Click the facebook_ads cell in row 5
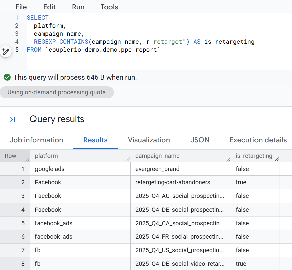292x270 pixels. coord(80,223)
